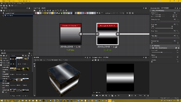Select the Gradient Linear 1 node
The image size is (181, 102).
coord(70,34)
